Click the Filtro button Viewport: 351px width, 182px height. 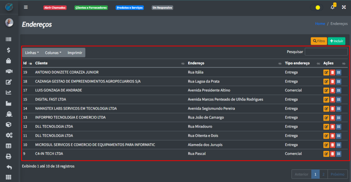(x=319, y=41)
